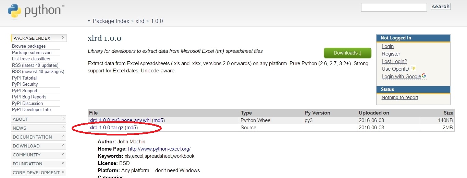
Task: Open the DOWNLOAD sidebar section
Action: pyautogui.click(x=39, y=146)
